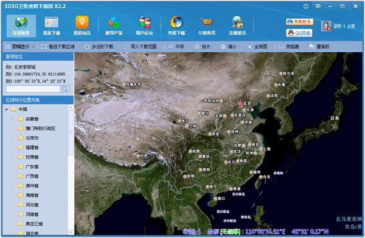
Task: Click the 注册 register link
Action: [x=351, y=26]
